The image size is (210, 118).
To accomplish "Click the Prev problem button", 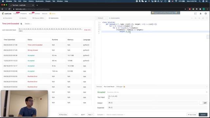I will click(75, 115).
